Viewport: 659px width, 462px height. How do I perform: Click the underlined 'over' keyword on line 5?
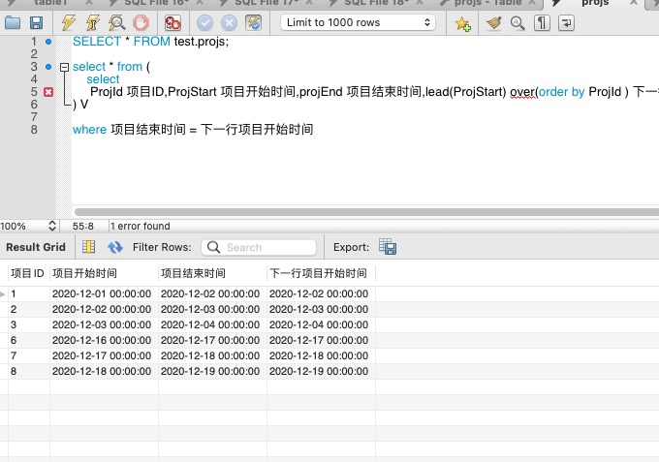522,92
